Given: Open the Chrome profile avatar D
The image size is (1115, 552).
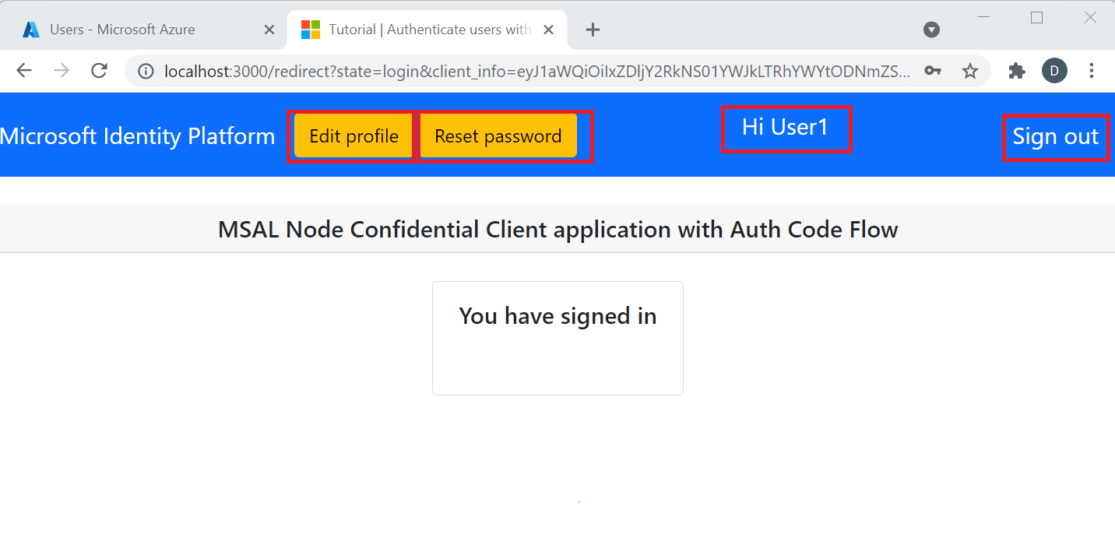Looking at the screenshot, I should (1054, 71).
